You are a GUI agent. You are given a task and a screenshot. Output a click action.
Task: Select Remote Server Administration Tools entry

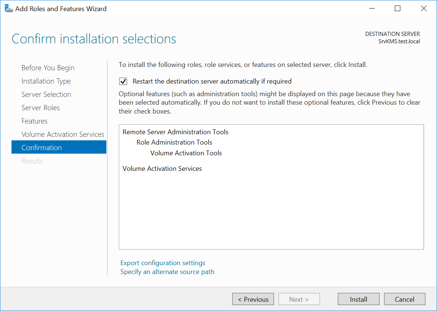point(176,132)
